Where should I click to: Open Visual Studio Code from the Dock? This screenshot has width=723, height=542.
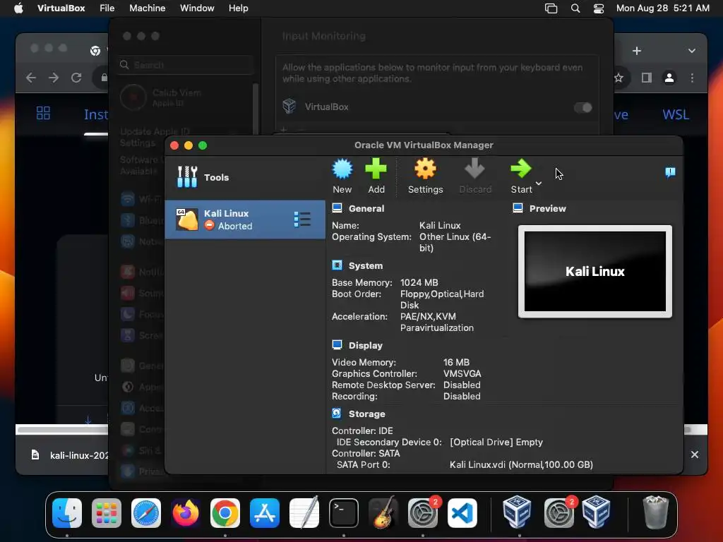point(462,513)
